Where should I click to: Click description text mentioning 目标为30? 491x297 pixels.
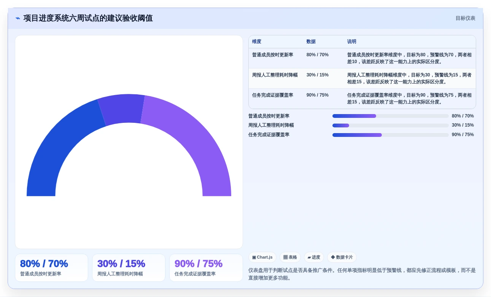tap(409, 78)
